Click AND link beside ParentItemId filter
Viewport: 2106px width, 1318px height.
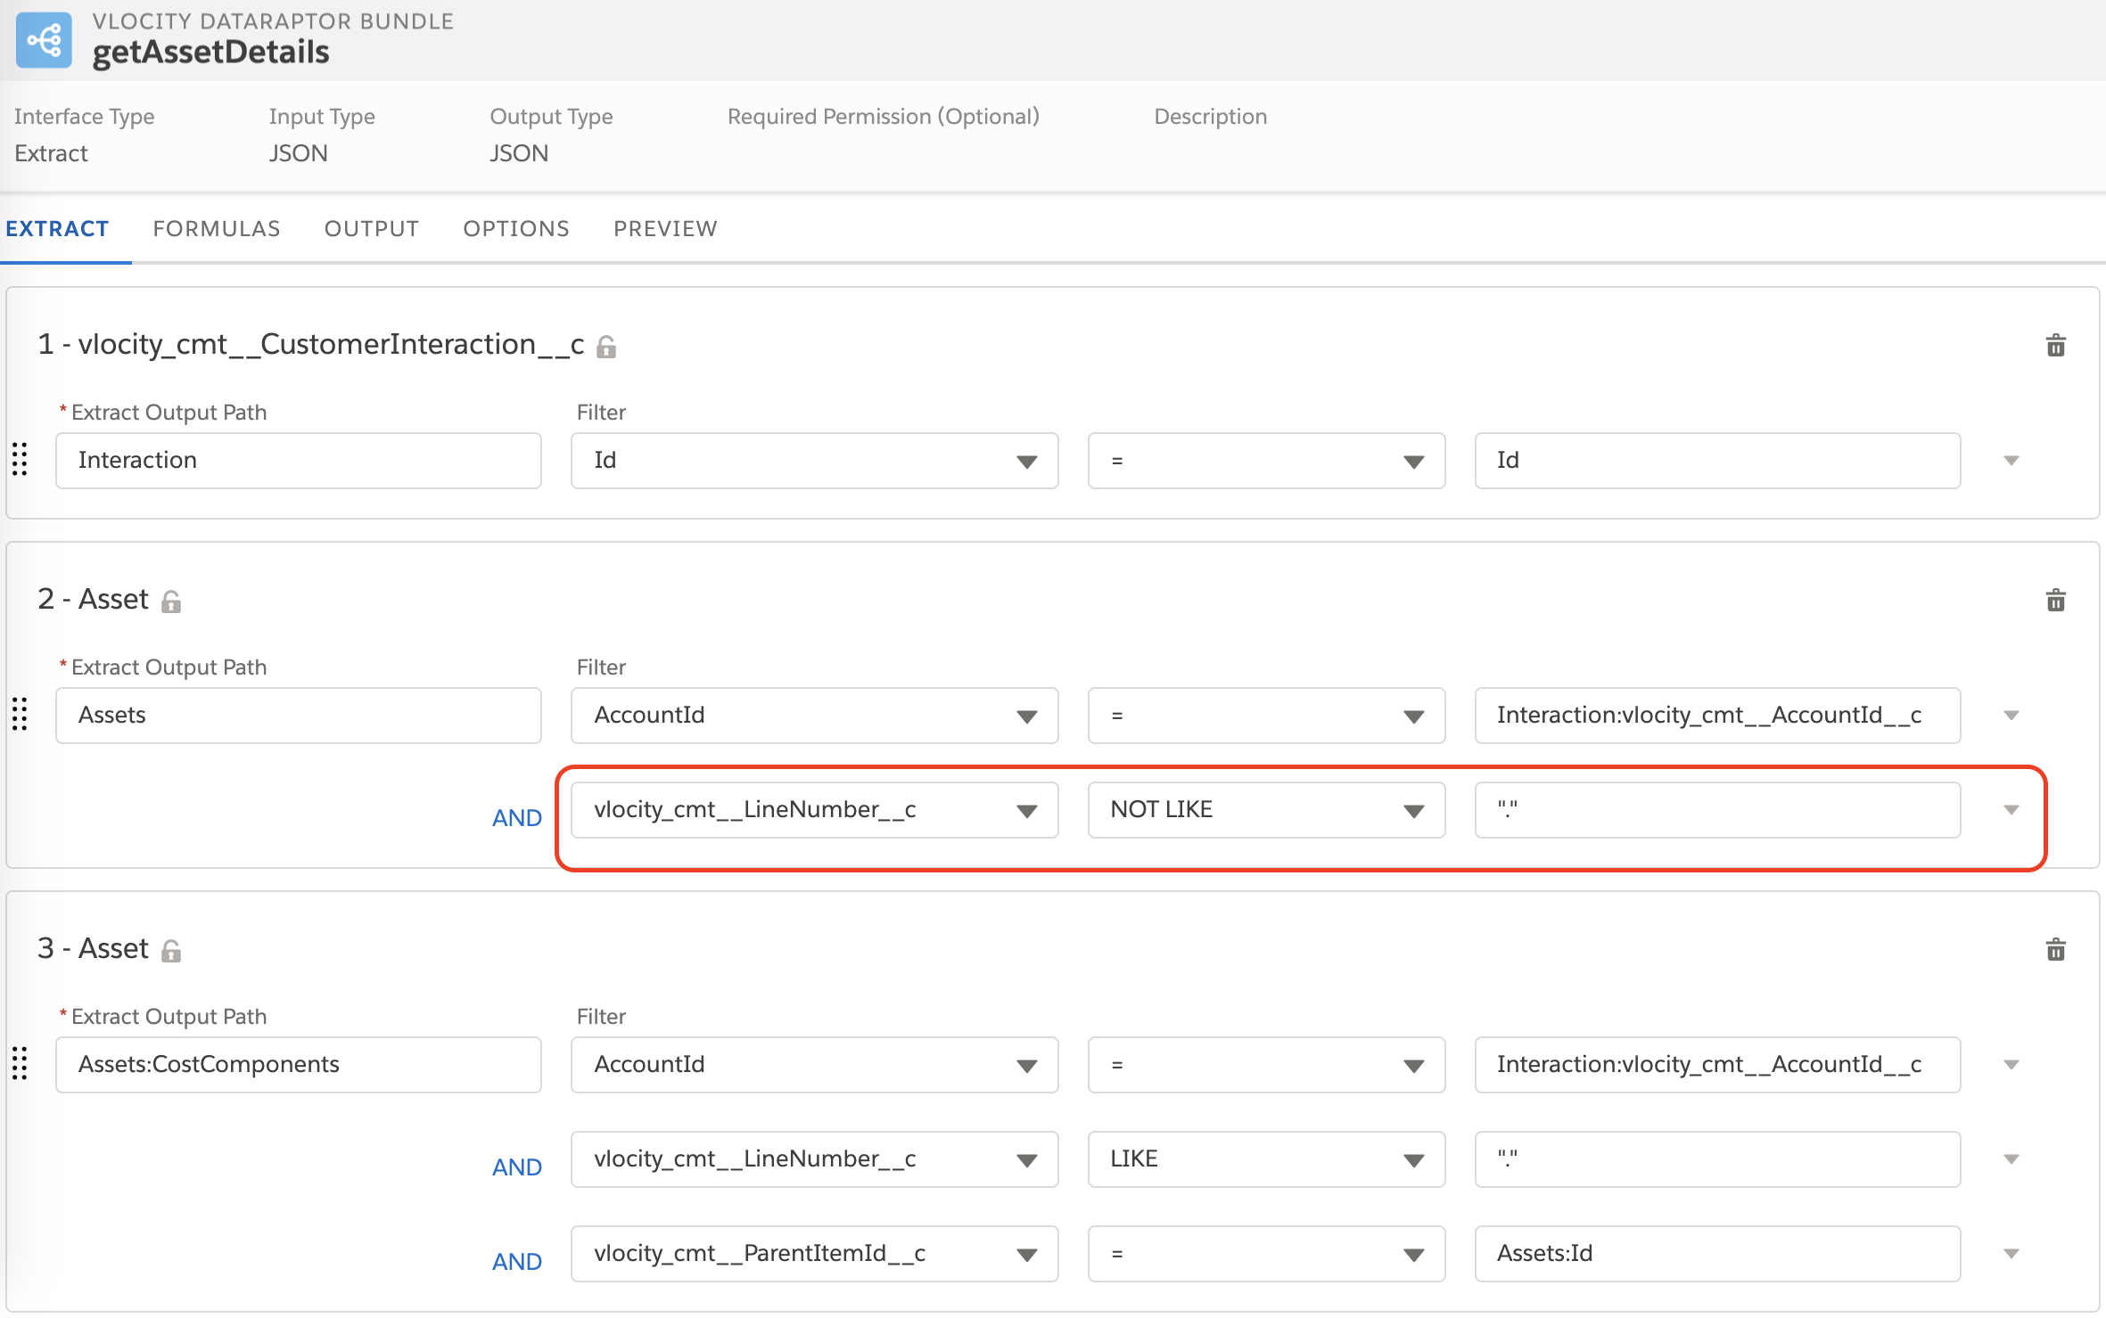pos(517,1262)
